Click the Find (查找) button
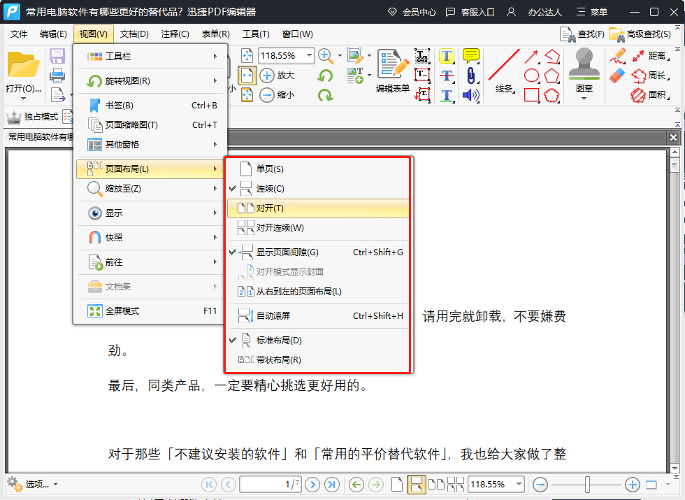 [582, 34]
